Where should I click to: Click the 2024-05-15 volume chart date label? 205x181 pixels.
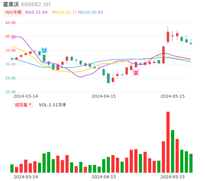click(172, 177)
